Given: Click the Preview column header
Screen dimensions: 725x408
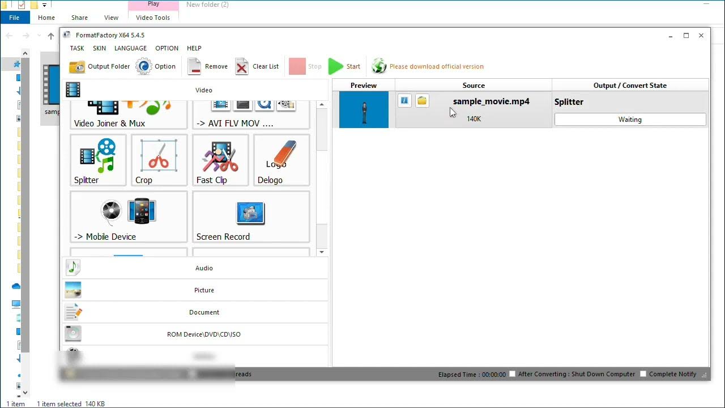Looking at the screenshot, I should [364, 86].
